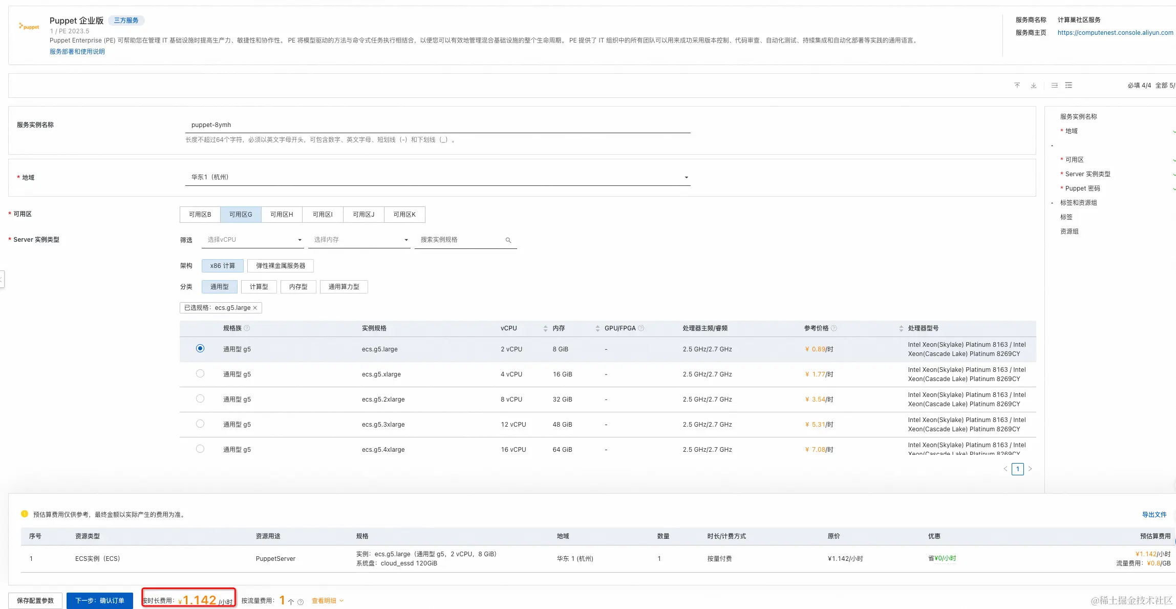
Task: Click the next page arrow in pagination
Action: 1030,469
